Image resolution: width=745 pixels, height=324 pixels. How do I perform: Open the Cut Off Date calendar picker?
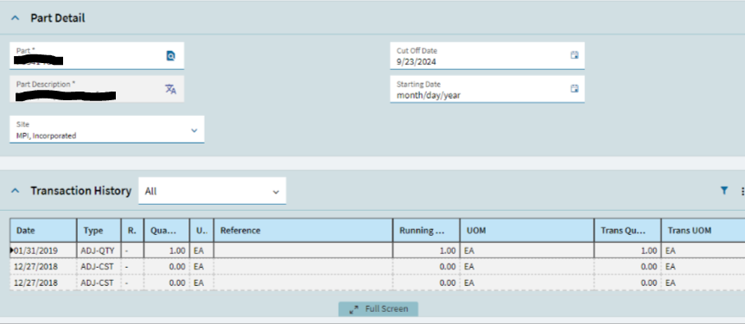coord(575,54)
